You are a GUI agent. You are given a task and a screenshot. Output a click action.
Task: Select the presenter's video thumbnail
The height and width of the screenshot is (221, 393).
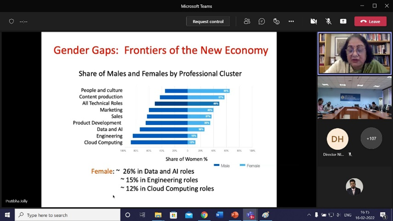355,53
